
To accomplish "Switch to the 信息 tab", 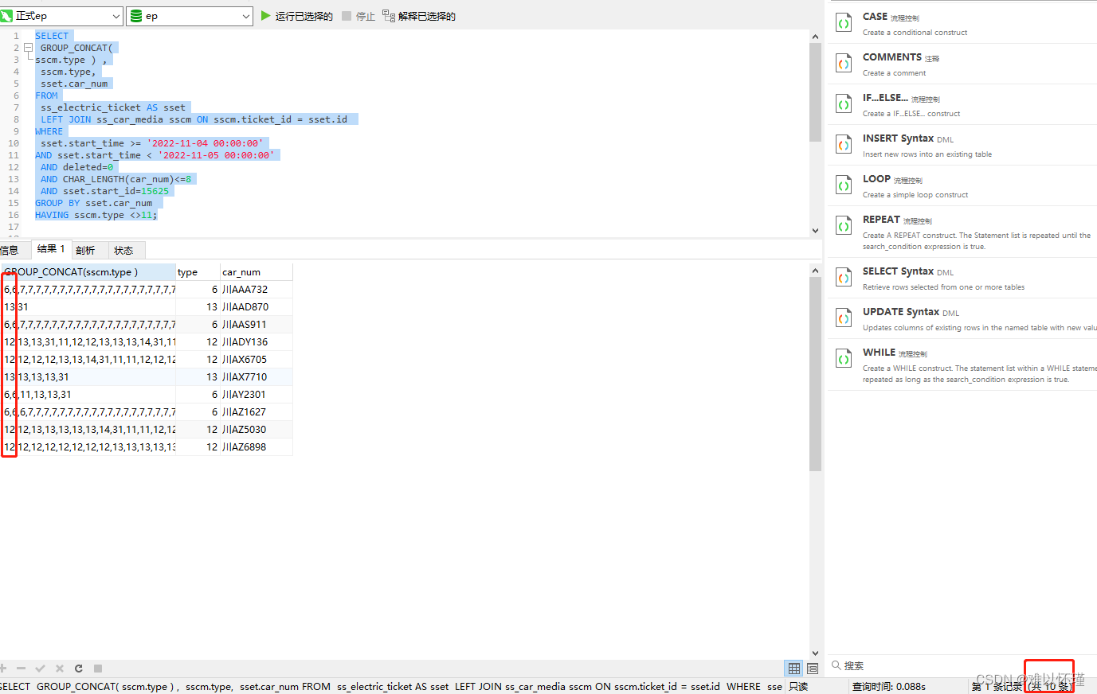I will pos(10,250).
